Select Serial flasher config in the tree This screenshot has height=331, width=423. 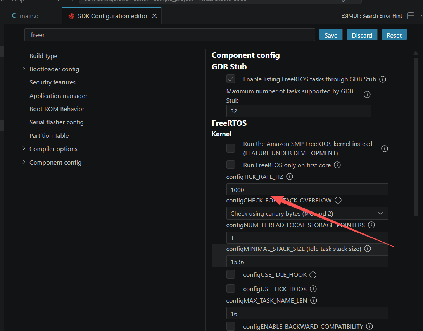point(56,122)
